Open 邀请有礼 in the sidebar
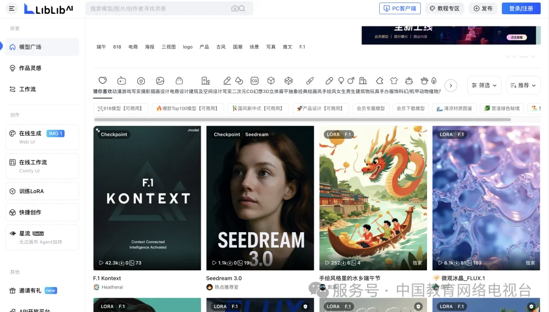Image resolution: width=549 pixels, height=312 pixels. [x=42, y=291]
